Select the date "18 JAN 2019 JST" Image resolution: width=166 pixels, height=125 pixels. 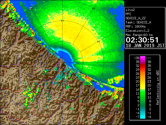pos(145,46)
